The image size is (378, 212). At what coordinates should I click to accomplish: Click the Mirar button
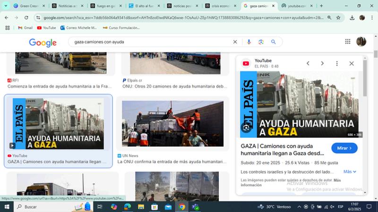344,148
